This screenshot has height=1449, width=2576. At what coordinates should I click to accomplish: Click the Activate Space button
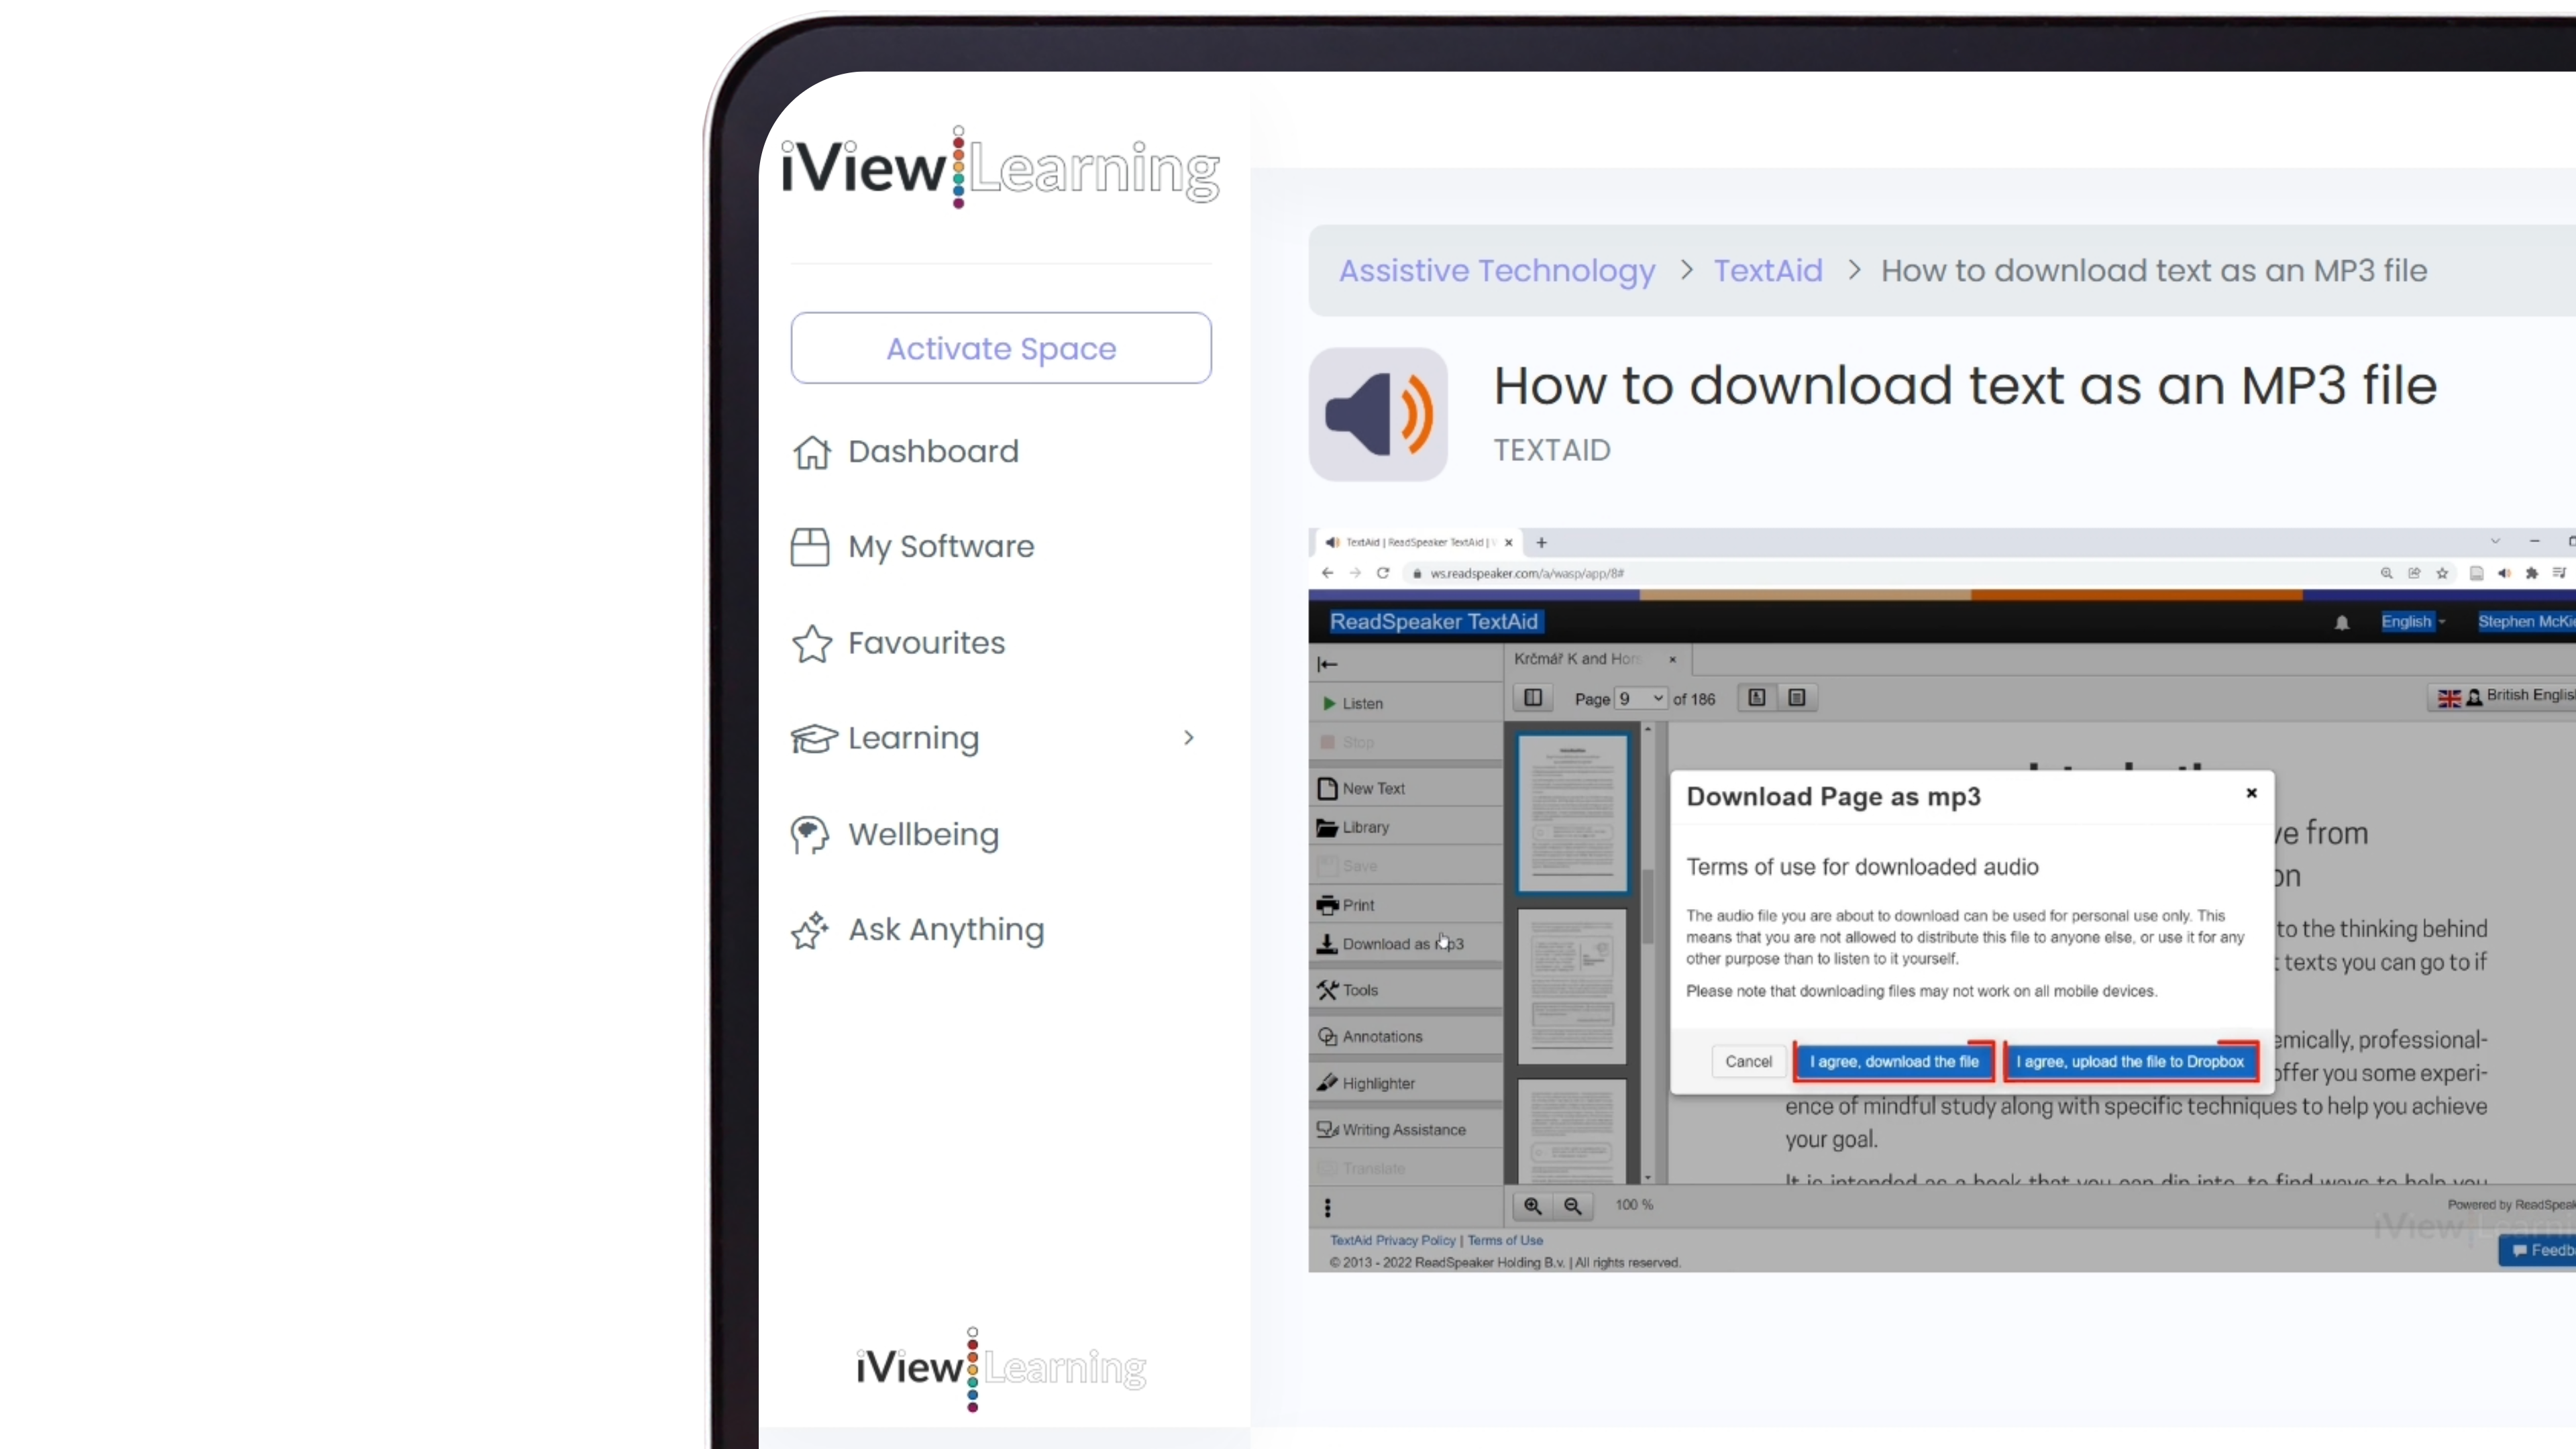(x=1001, y=348)
